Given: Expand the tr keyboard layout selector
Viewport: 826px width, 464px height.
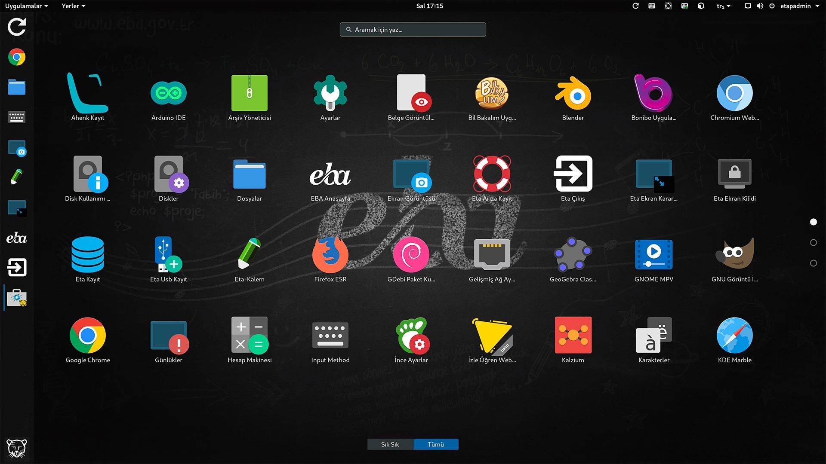Looking at the screenshot, I should tap(723, 6).
